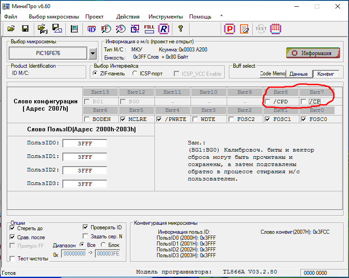
Task: Click the red P program chip icon
Action: (x=230, y=29)
